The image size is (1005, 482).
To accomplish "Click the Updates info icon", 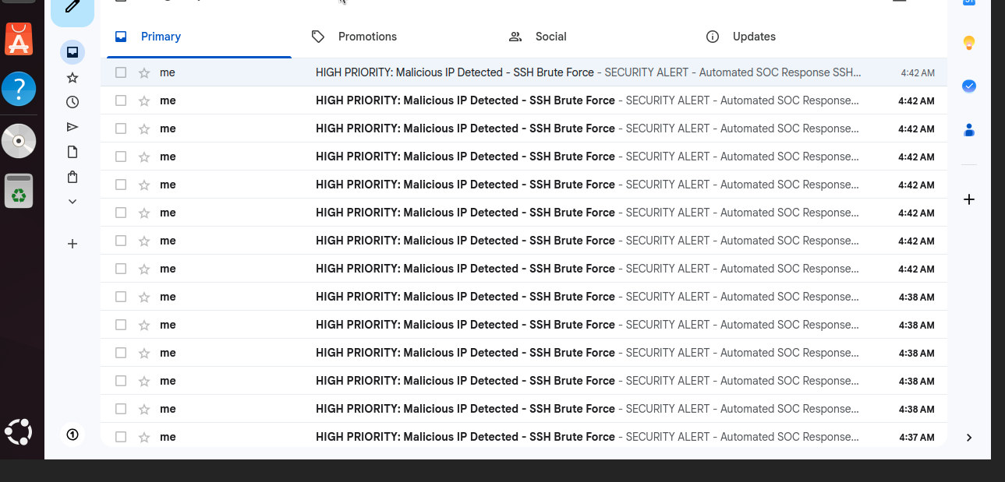I will [x=712, y=37].
